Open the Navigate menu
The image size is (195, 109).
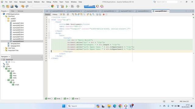click(22, 2)
